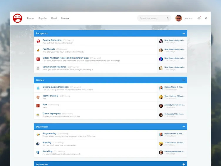Viewport: 221px width, 166px height.
Task: Open the Games in progress forum
Action: tap(52, 114)
